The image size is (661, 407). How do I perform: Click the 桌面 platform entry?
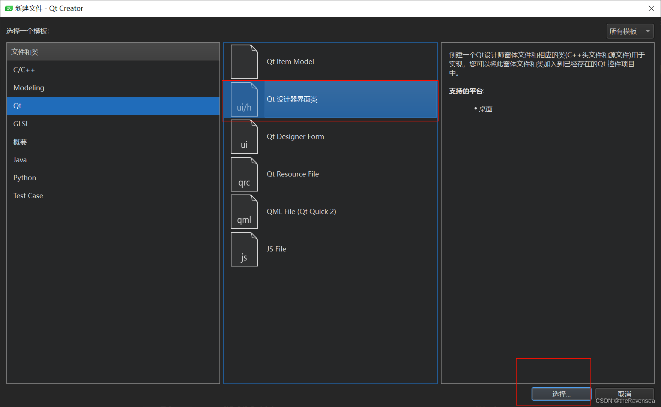(486, 109)
